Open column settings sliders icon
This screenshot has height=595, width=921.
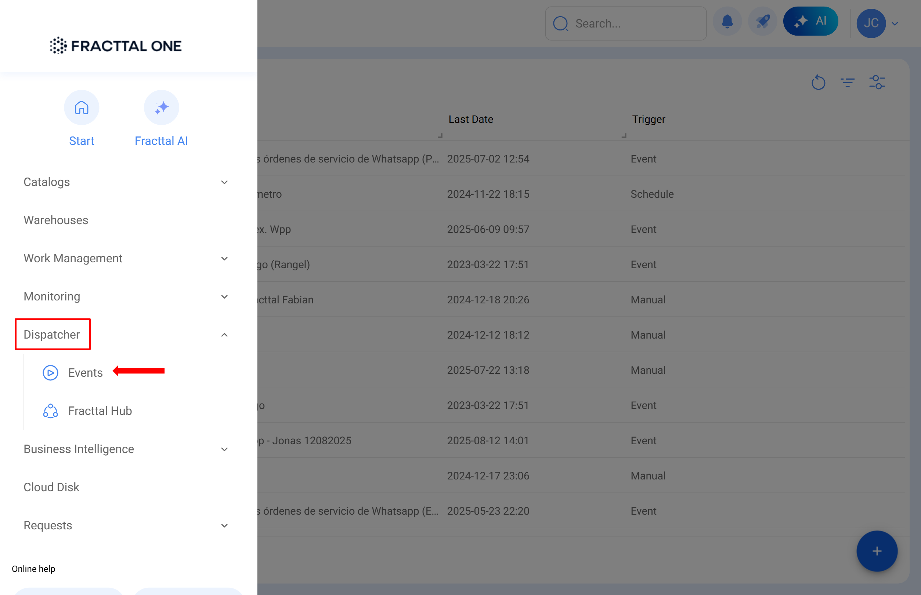point(877,82)
